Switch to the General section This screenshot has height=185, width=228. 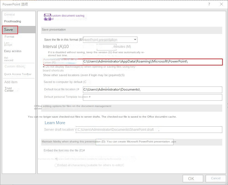point(10,14)
